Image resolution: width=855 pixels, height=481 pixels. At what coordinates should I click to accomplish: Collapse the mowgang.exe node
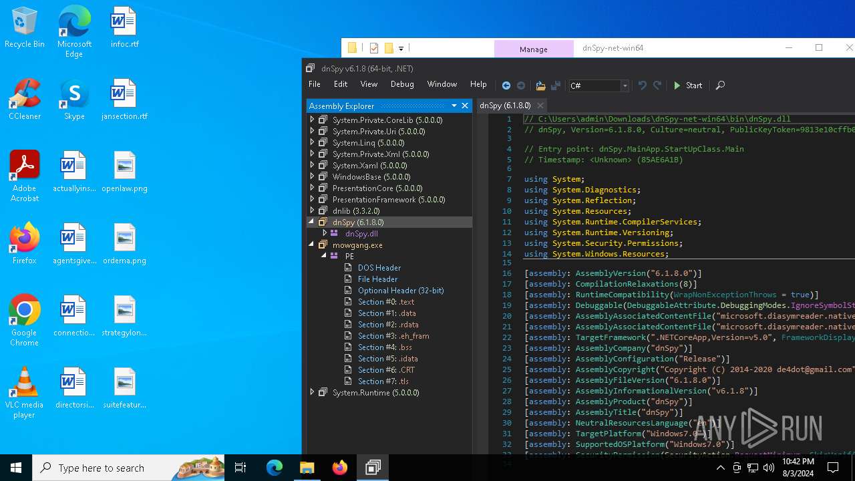[x=312, y=245]
